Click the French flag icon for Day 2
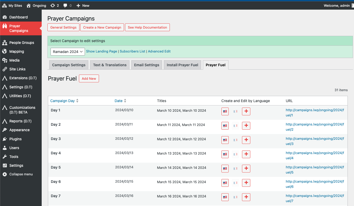Screen dimensions: 354x206 point(235,126)
